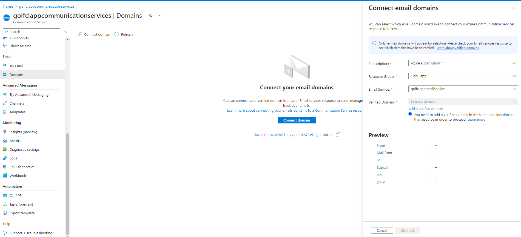Click the sidebar vertical scrollbar thumb
This screenshot has width=521, height=237.
(x=67, y=183)
